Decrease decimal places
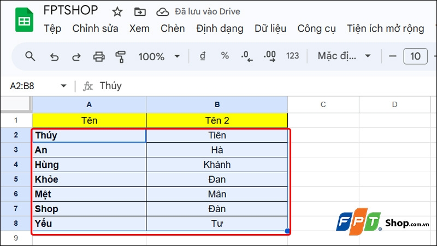The height and width of the screenshot is (246, 437). pyautogui.click(x=247, y=56)
